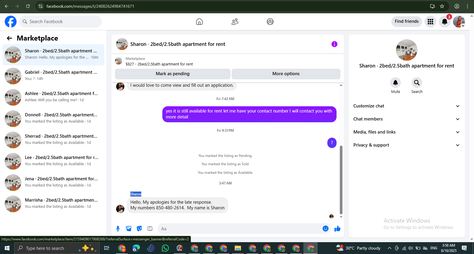
Task: Click the large listing photo in right panel
Action: pos(407,50)
